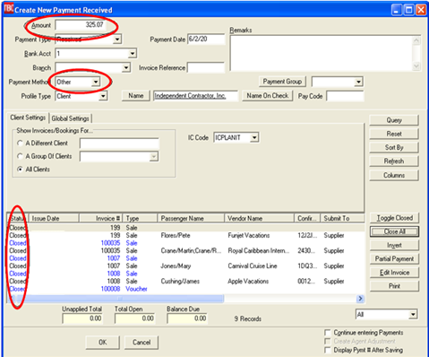
Task: Click the Query button
Action: tap(394, 120)
